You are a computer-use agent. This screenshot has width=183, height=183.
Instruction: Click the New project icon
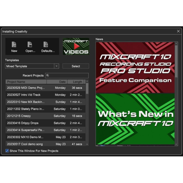(14, 45)
